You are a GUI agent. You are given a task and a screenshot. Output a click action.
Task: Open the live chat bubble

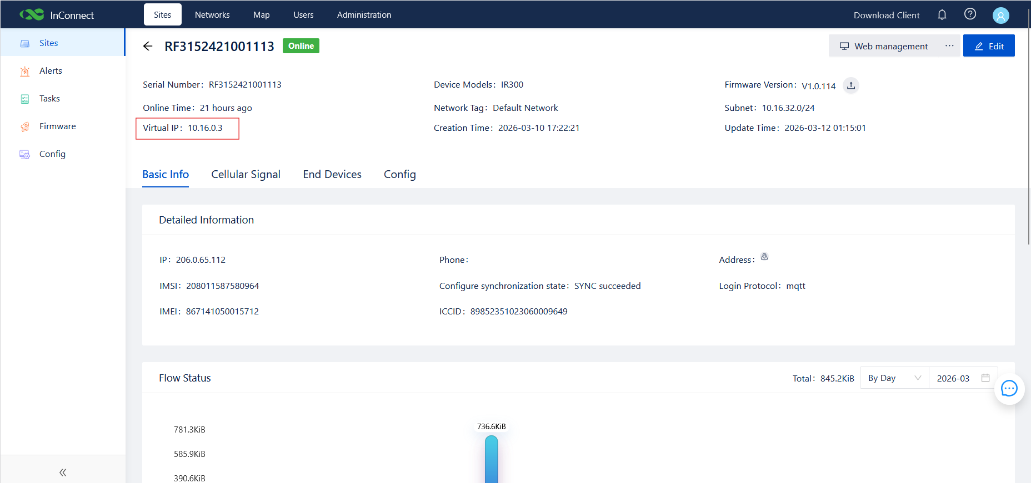(1009, 389)
